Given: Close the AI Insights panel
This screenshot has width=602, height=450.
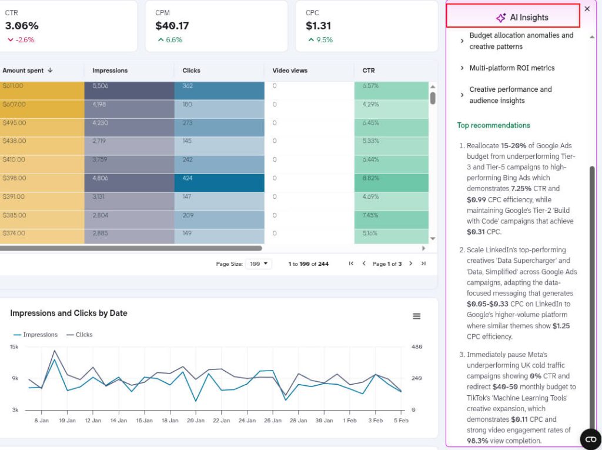Looking at the screenshot, I should click(587, 9).
